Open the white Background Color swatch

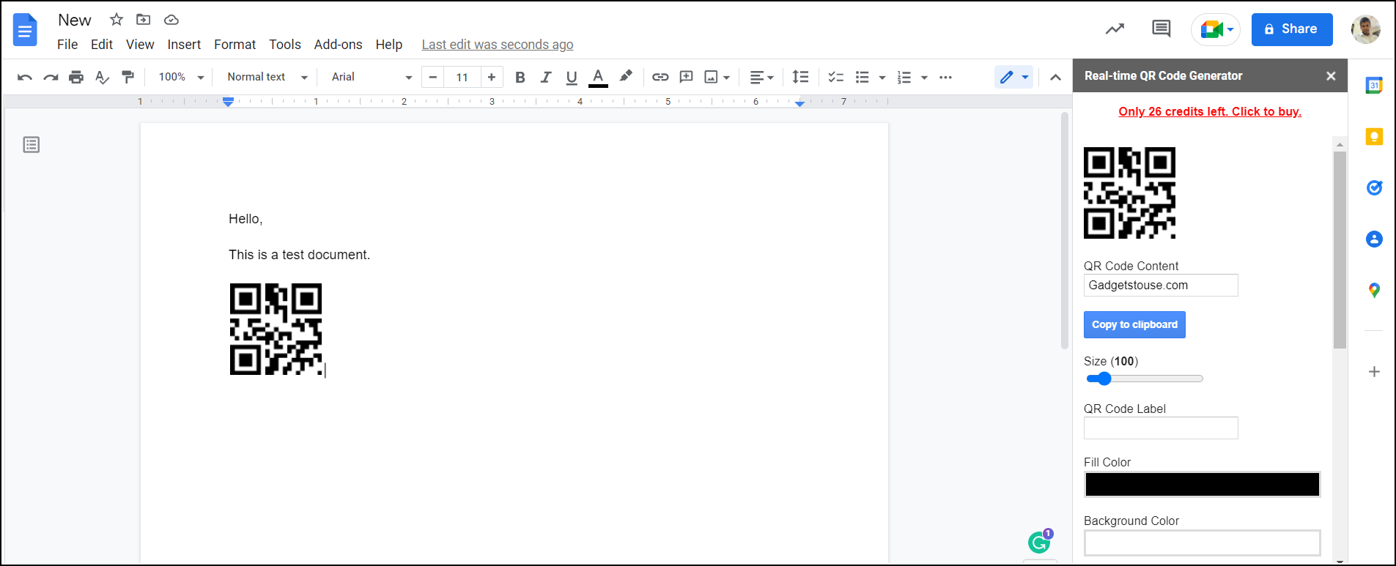click(x=1203, y=543)
